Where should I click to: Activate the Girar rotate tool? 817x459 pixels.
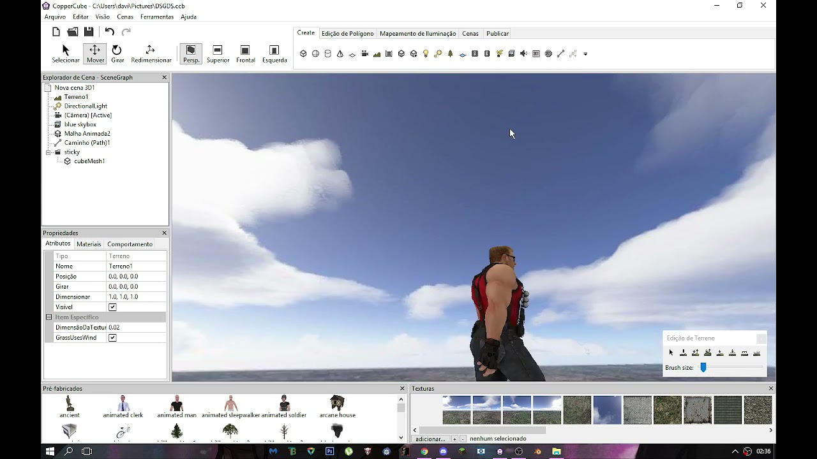click(117, 54)
